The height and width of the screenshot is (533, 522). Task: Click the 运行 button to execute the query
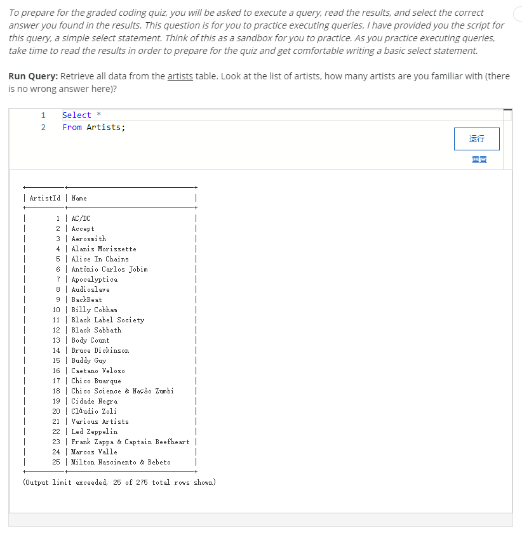tap(476, 138)
